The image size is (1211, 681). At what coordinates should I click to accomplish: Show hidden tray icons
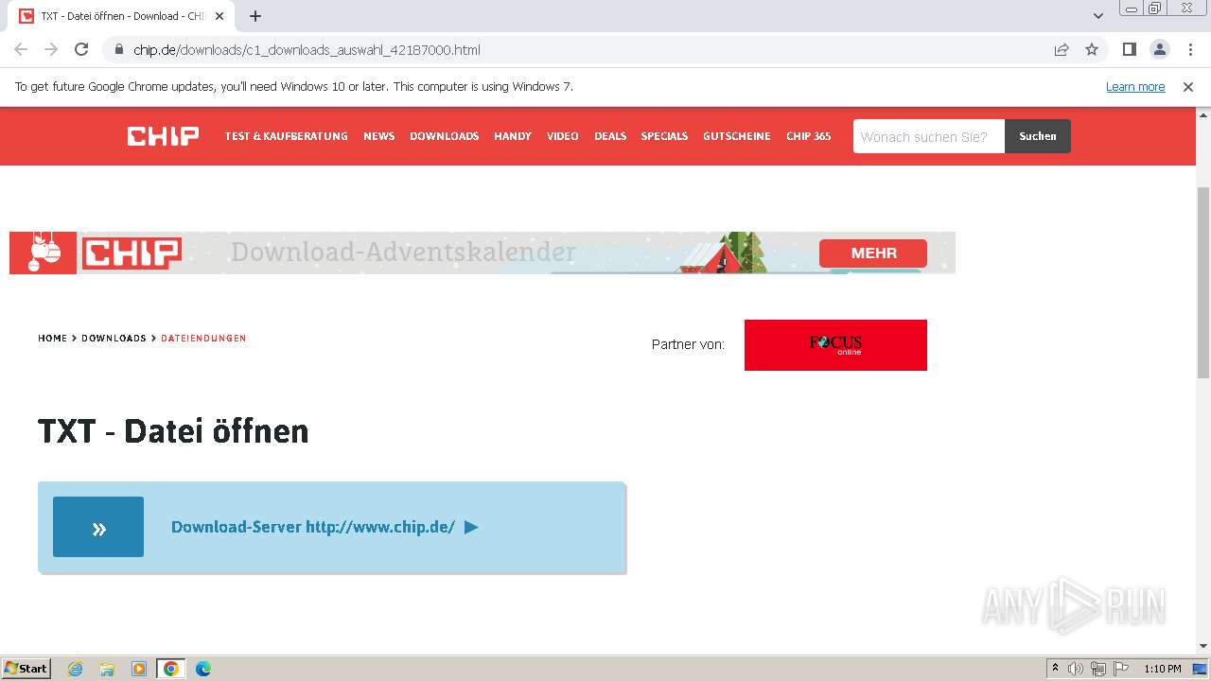click(x=1055, y=669)
